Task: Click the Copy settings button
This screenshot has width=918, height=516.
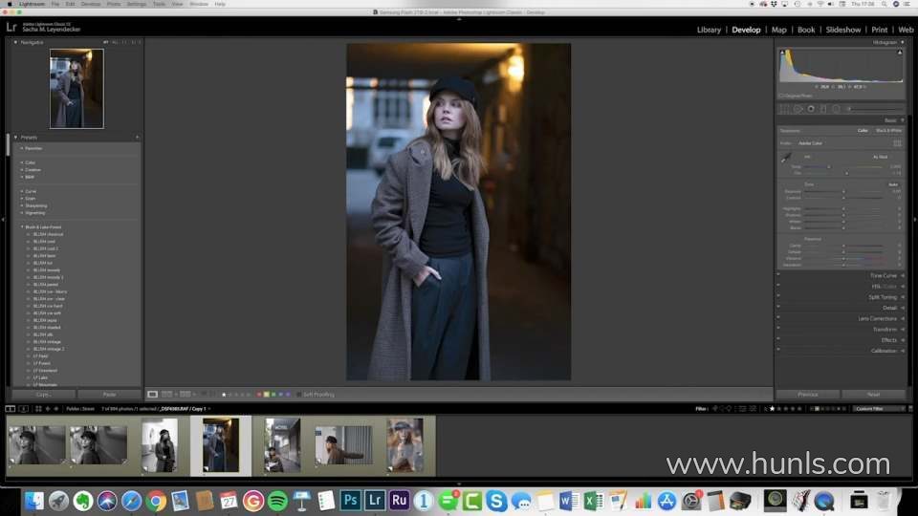Action: (44, 395)
